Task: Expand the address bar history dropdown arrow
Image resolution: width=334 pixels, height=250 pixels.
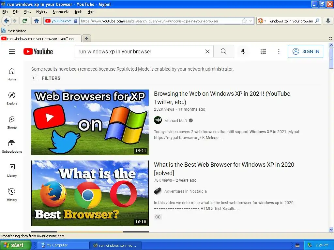Action: pyautogui.click(x=251, y=21)
